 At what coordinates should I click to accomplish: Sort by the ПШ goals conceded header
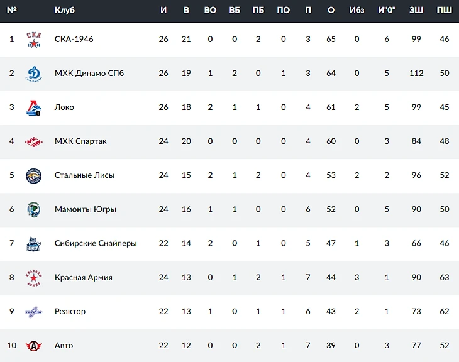[x=445, y=10]
